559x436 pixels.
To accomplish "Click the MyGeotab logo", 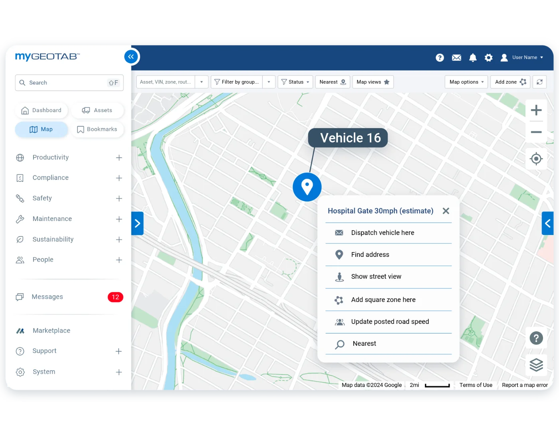I will pos(47,57).
